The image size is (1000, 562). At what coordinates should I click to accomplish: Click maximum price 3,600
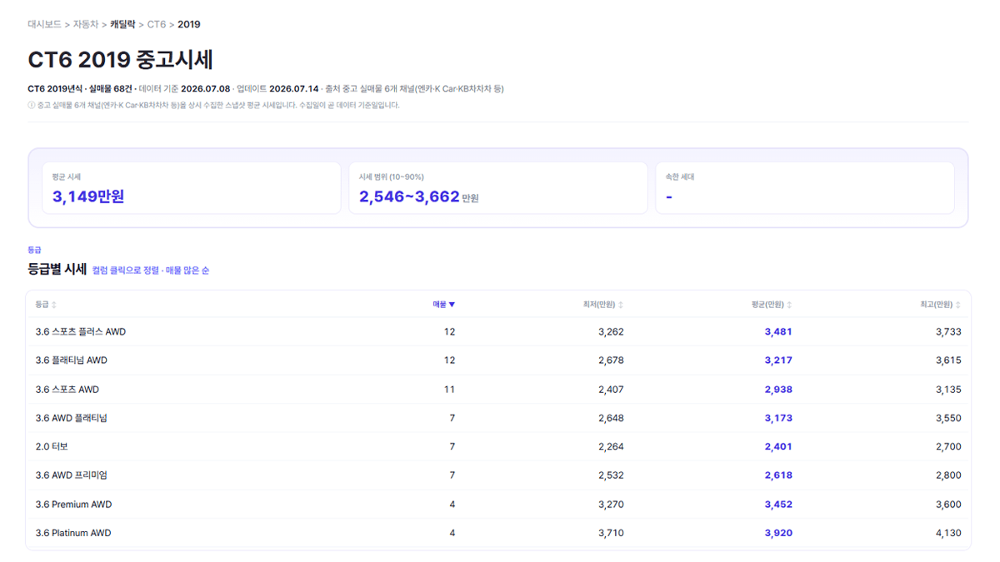pyautogui.click(x=948, y=505)
